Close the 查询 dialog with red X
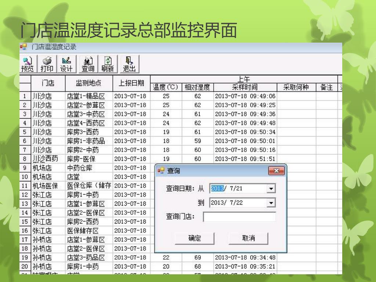This screenshot has width=376, height=282. tap(276, 171)
